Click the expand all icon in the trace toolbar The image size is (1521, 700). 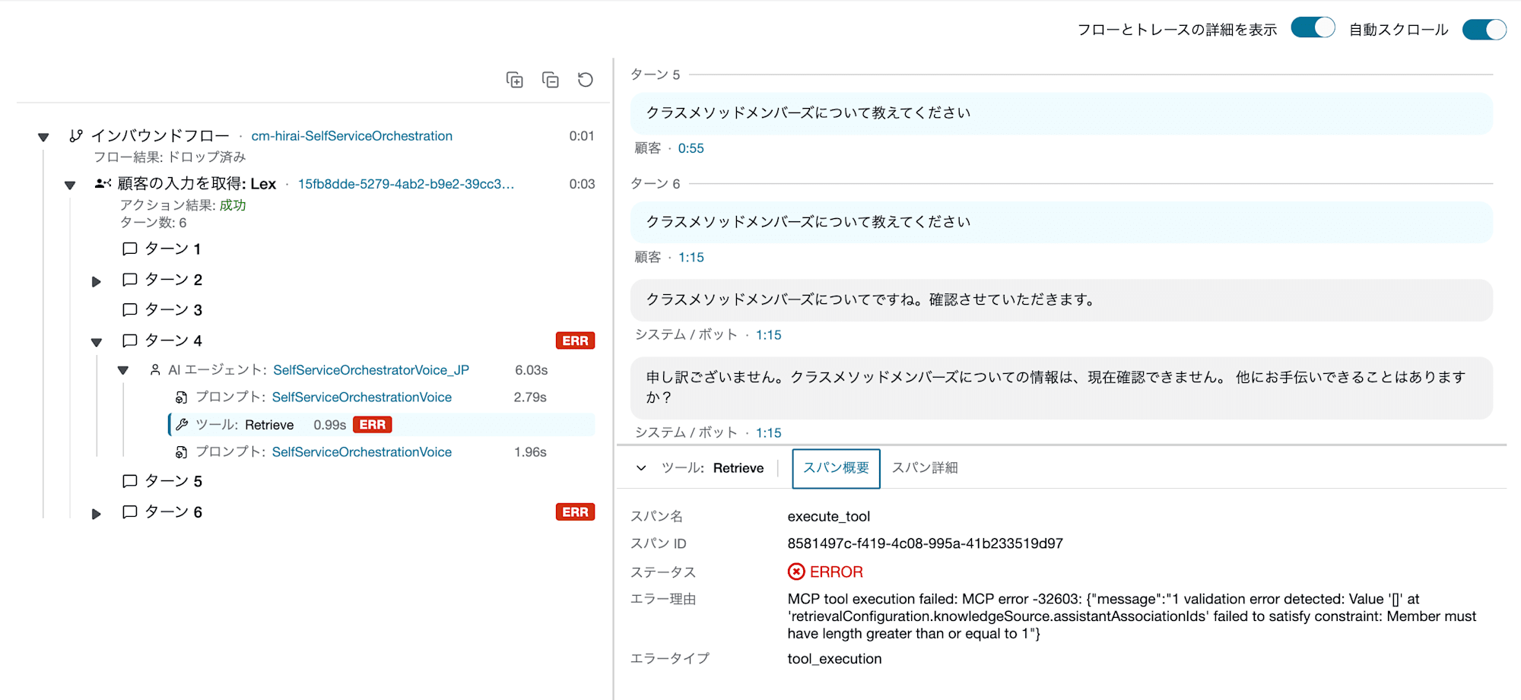(x=515, y=80)
